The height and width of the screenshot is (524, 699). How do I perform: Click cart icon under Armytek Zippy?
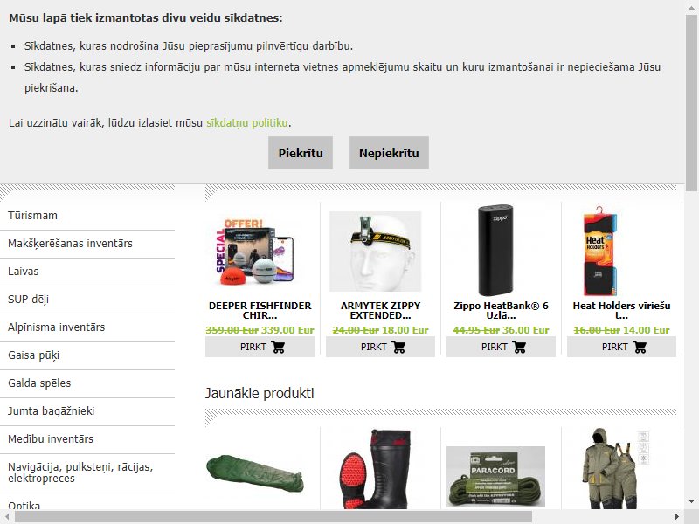click(398, 347)
